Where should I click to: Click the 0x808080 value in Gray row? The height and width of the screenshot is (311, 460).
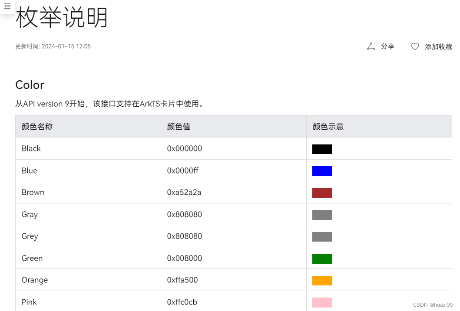pos(185,214)
